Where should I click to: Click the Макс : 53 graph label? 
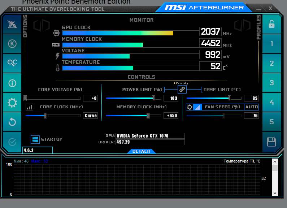[x=40, y=161]
